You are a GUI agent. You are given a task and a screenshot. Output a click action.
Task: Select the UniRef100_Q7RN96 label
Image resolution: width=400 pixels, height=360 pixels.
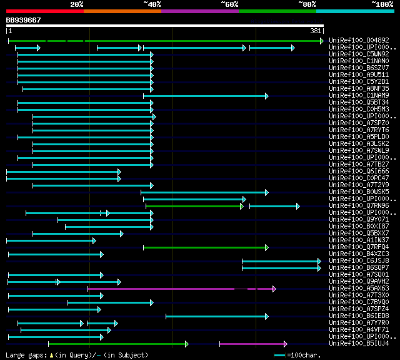359,206
